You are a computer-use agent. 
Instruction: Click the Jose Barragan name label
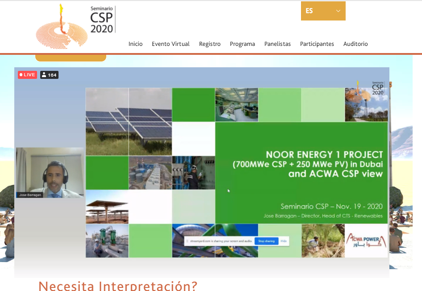(x=30, y=195)
